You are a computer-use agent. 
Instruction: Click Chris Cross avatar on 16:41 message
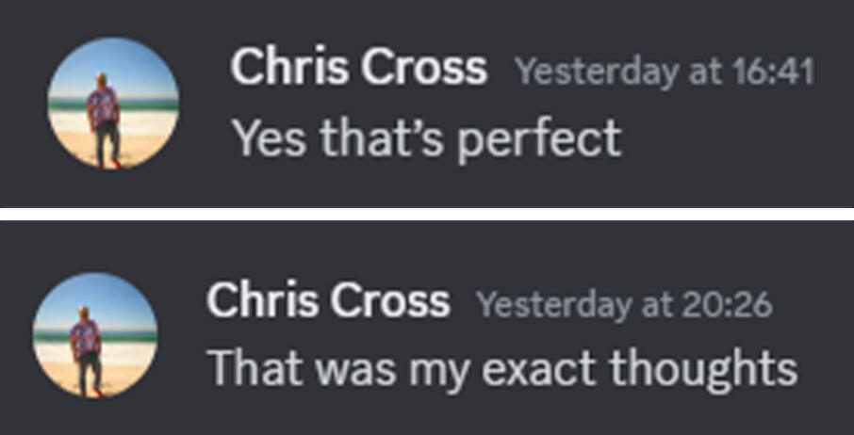[x=113, y=104]
